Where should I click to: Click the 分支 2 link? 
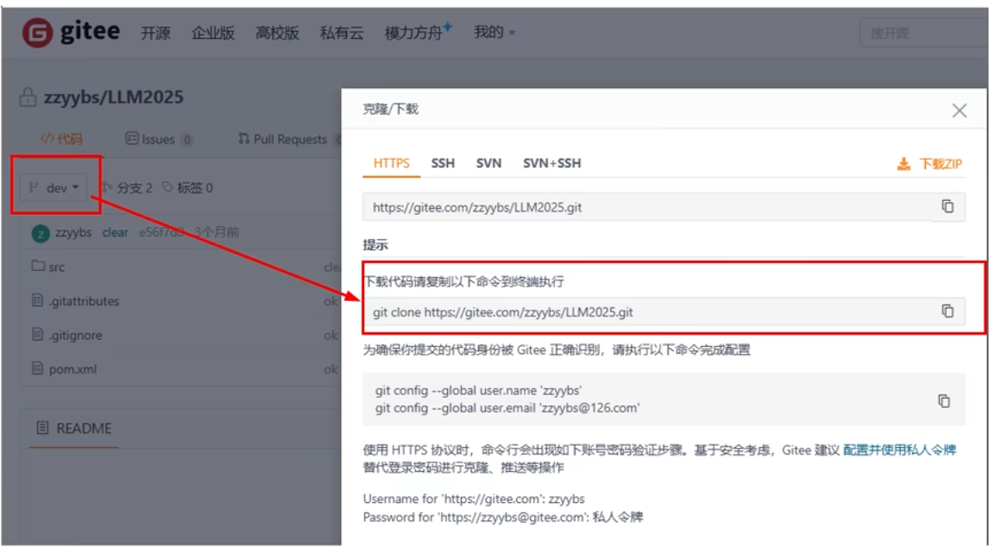tap(128, 187)
